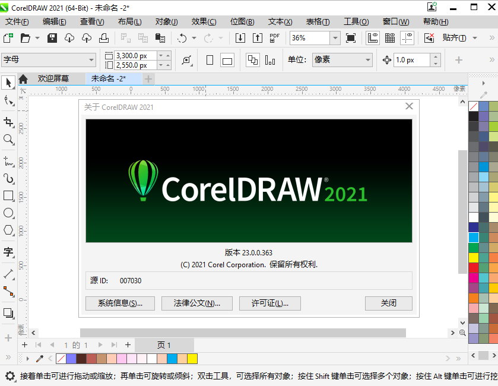
Task: Choose the Crop tool
Action: coord(8,122)
